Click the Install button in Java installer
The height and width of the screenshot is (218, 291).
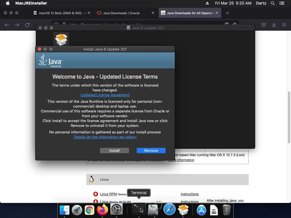(x=114, y=150)
